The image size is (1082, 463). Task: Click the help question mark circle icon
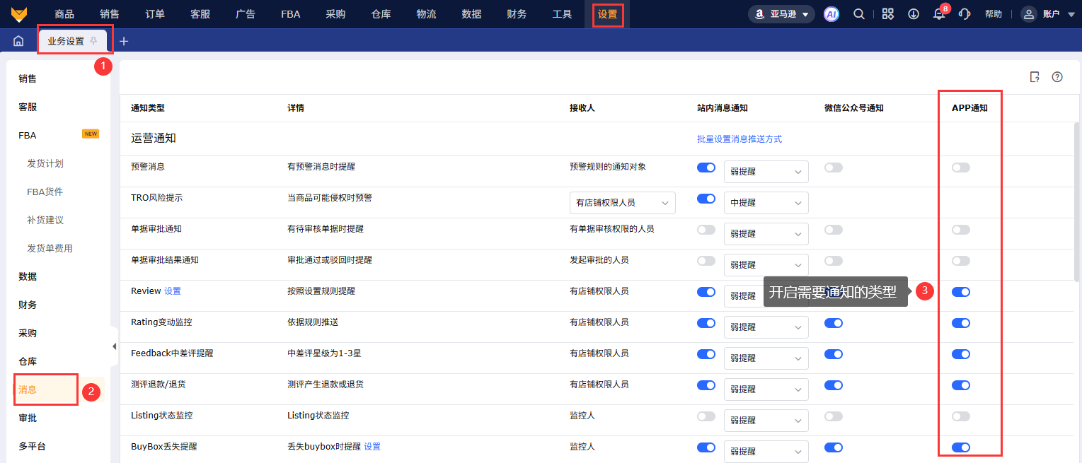tap(1057, 77)
